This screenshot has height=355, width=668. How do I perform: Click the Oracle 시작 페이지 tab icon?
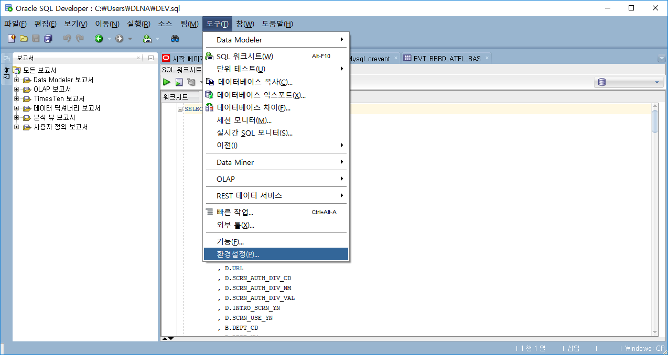coord(166,58)
